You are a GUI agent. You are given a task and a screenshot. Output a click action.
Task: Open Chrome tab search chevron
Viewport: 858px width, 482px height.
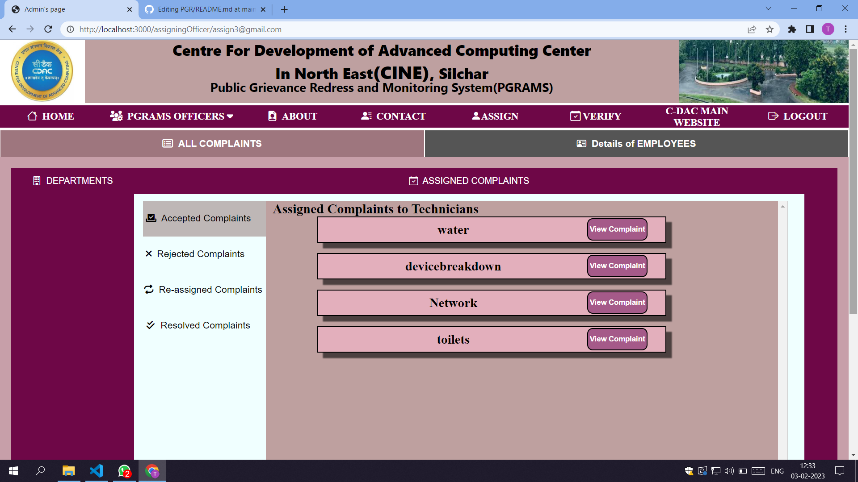(768, 8)
